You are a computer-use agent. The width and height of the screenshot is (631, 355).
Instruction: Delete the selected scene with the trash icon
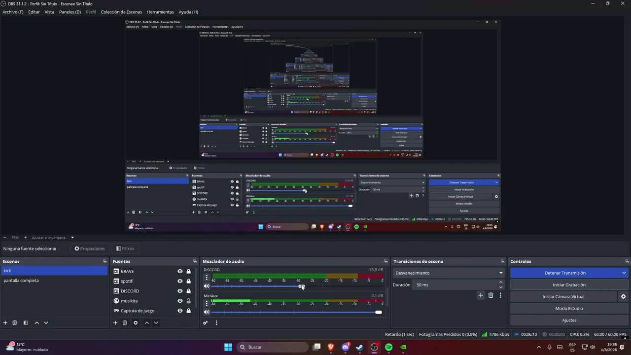click(x=15, y=323)
